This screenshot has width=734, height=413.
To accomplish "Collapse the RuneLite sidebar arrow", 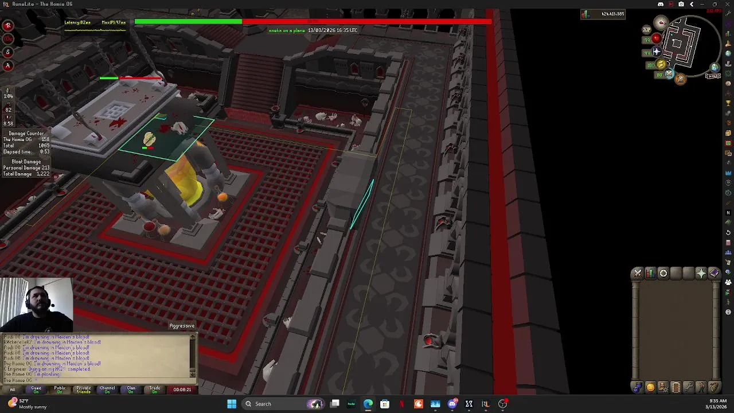I will [692, 4].
